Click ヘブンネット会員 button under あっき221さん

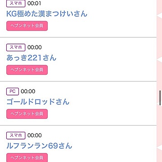click(27, 70)
